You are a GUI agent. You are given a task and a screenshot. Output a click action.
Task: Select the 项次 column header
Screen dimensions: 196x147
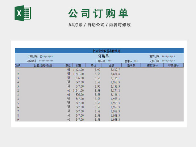point(18,65)
